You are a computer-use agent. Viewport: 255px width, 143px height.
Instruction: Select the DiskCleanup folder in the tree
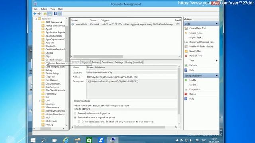[52, 80]
